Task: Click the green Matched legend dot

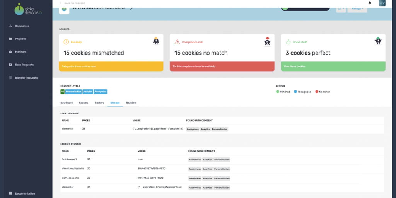Action: [x=278, y=92]
